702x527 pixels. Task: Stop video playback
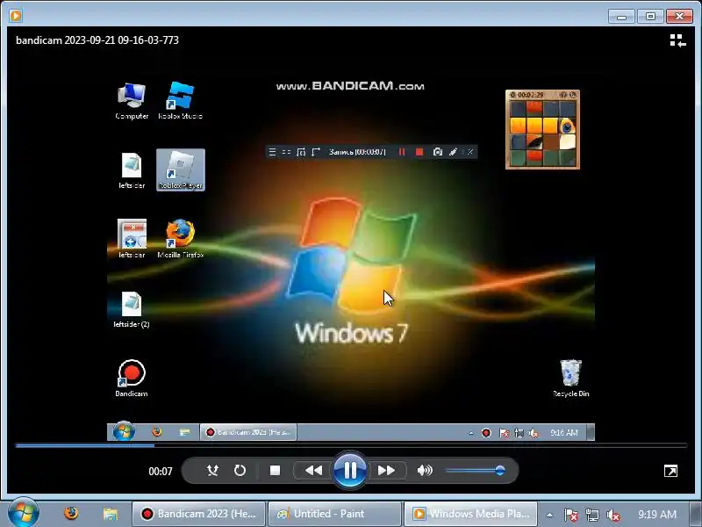[x=275, y=471]
